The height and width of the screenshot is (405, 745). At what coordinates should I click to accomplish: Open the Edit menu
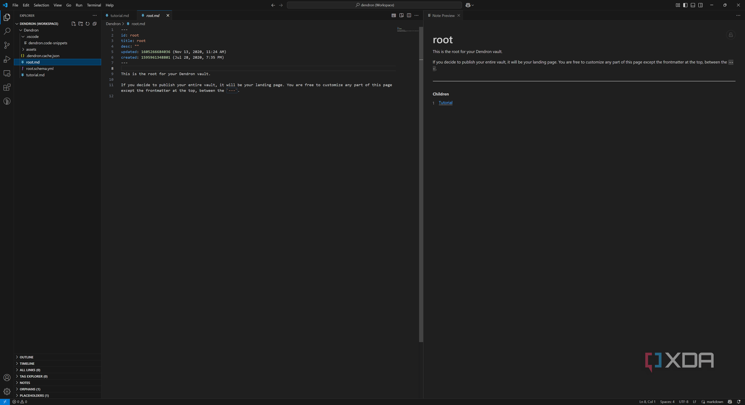pos(26,5)
